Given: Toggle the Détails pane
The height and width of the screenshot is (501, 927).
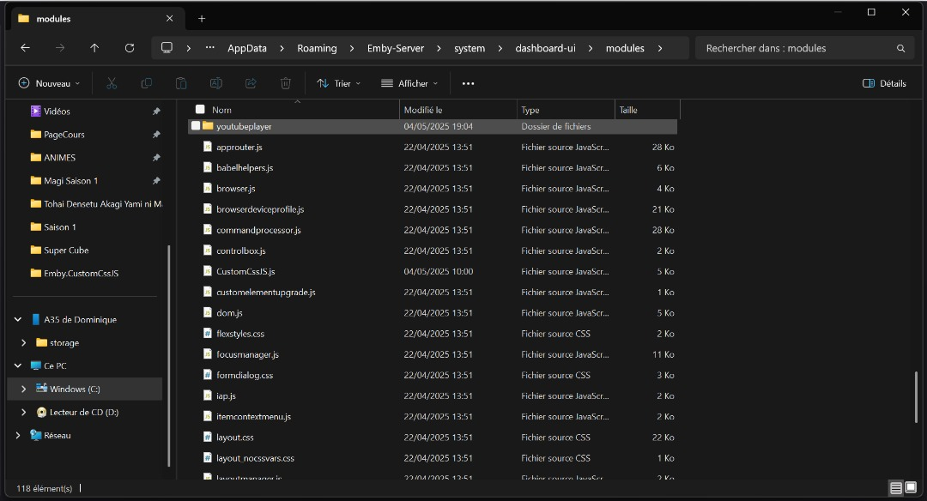Looking at the screenshot, I should click(x=884, y=83).
